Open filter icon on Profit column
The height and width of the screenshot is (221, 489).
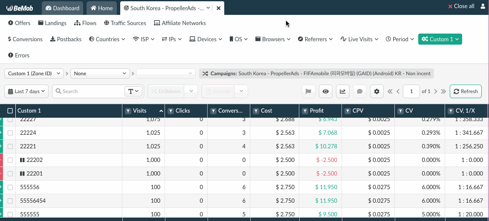(x=305, y=111)
